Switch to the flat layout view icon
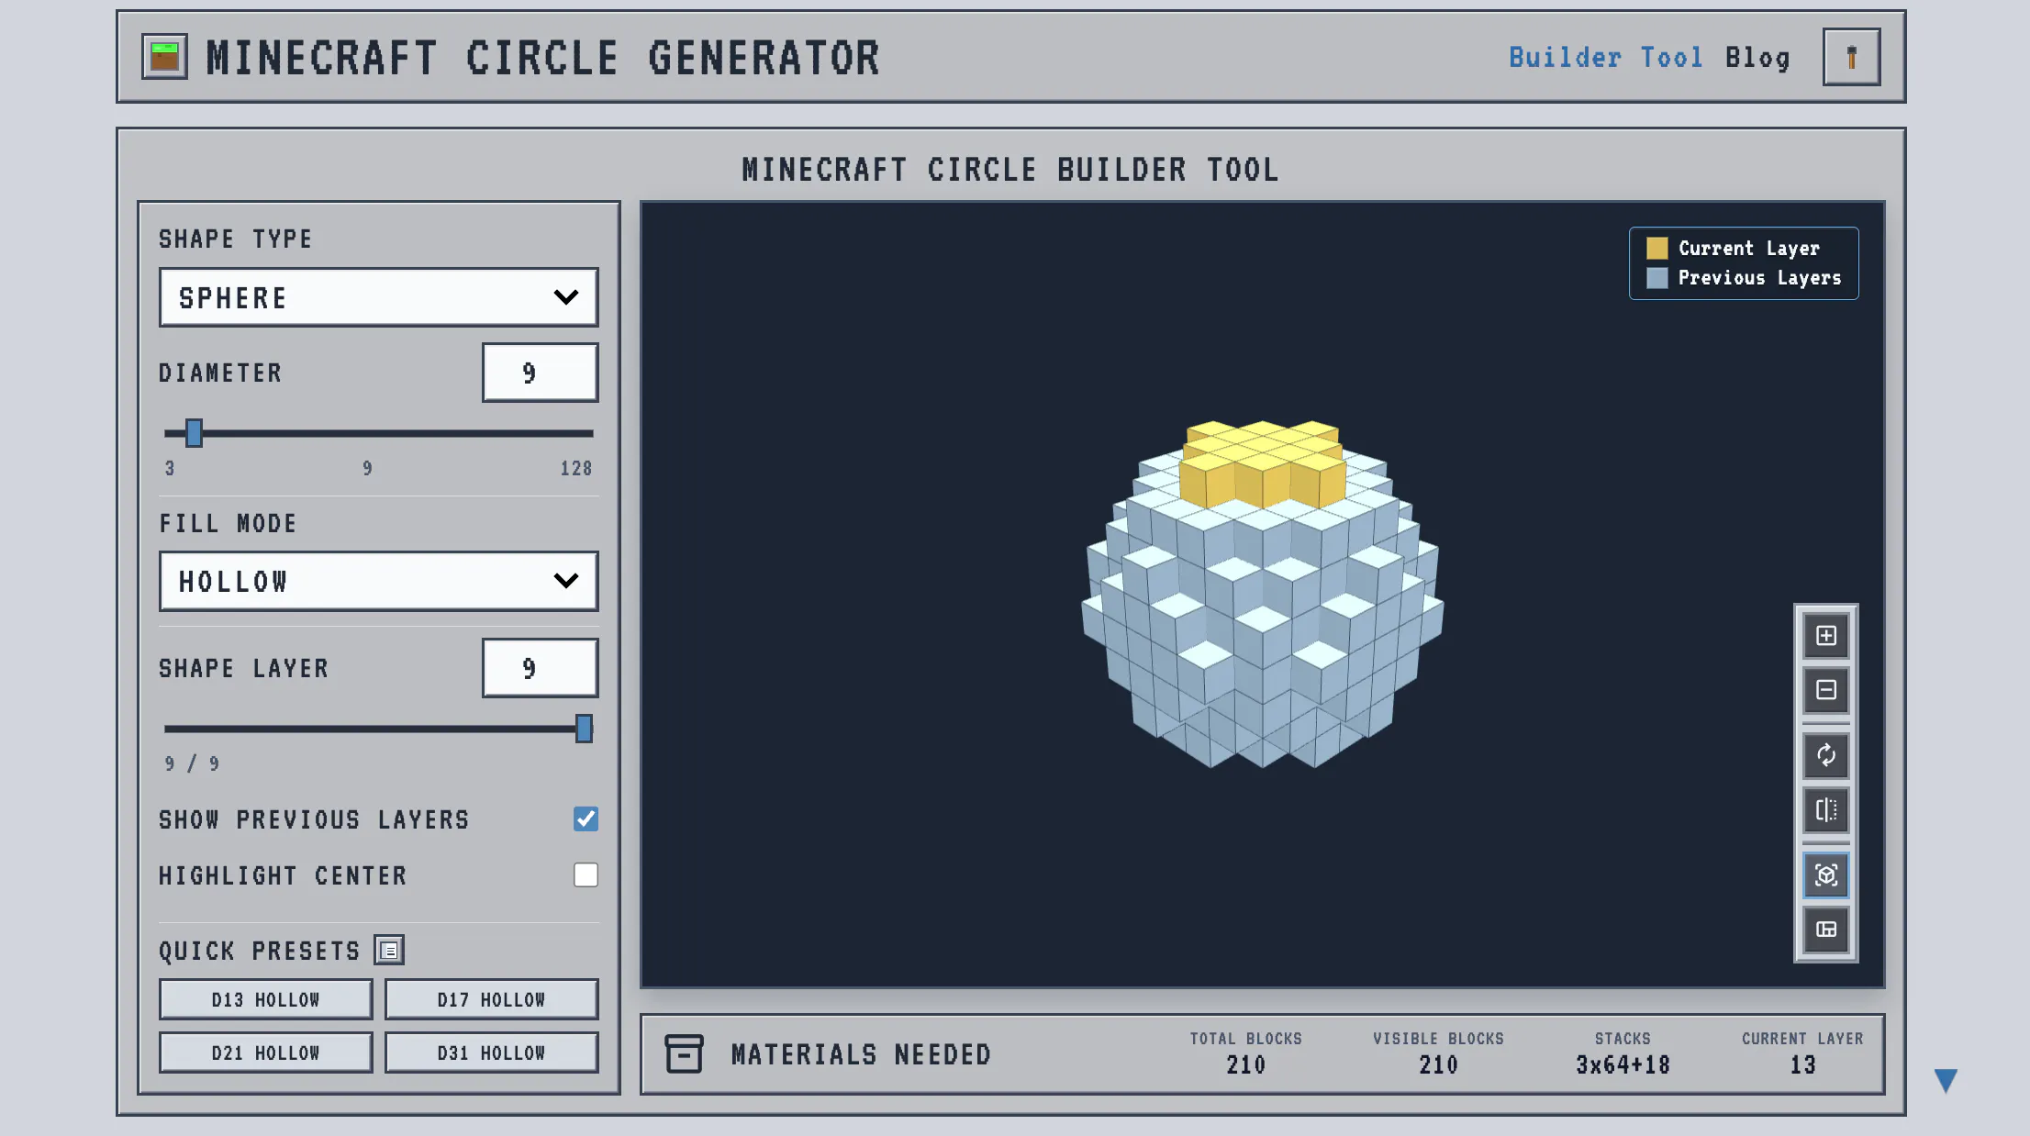The height and width of the screenshot is (1136, 2030). point(1826,930)
